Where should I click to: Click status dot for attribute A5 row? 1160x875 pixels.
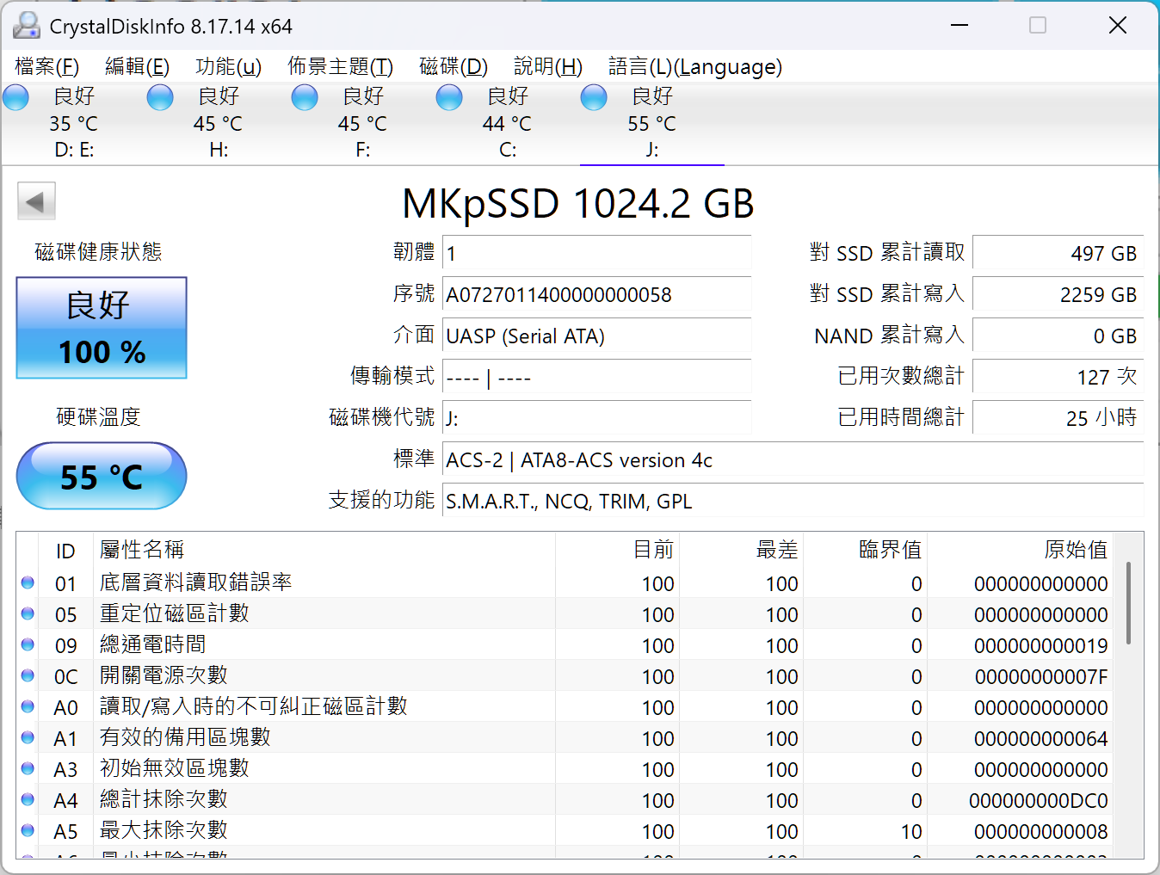[28, 831]
